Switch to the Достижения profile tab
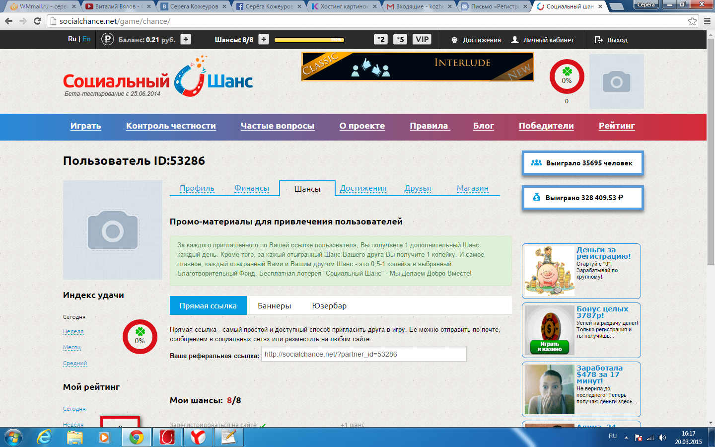Viewport: 715px width, 447px height. click(x=363, y=188)
